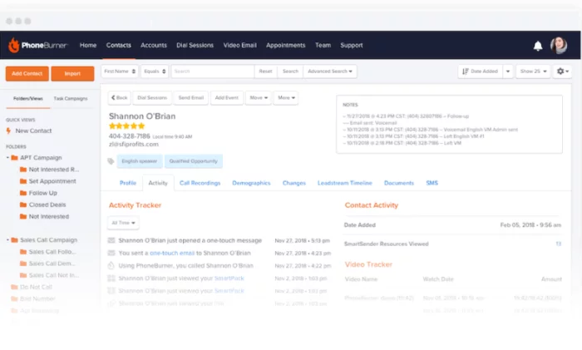This screenshot has width=582, height=350.
Task: Click the PhoneBurner flame logo
Action: click(x=14, y=45)
